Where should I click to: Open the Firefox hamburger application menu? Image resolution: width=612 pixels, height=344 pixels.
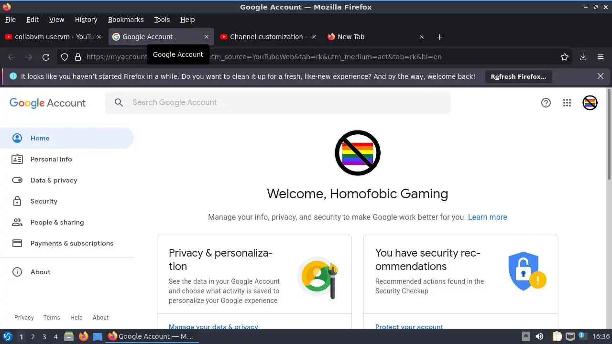[601, 57]
